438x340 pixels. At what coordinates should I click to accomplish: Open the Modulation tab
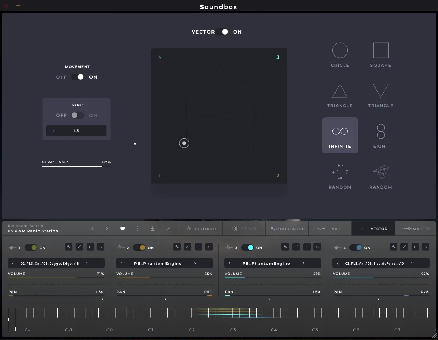pyautogui.click(x=287, y=229)
